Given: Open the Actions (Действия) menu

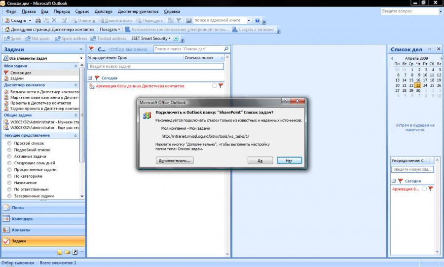Looking at the screenshot, I should pyautogui.click(x=104, y=12).
